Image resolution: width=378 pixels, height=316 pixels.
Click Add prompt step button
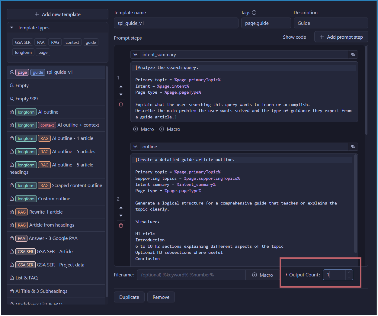coord(341,37)
